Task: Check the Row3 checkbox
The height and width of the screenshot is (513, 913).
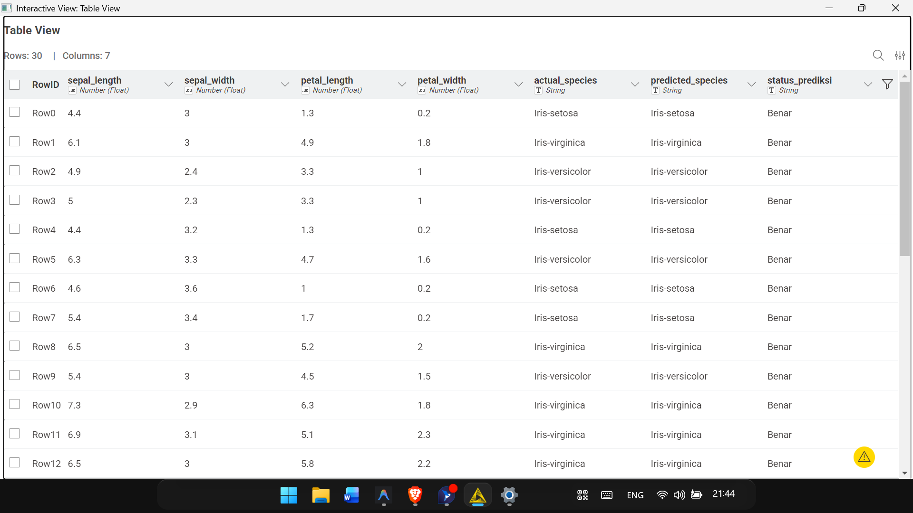Action: click(15, 200)
